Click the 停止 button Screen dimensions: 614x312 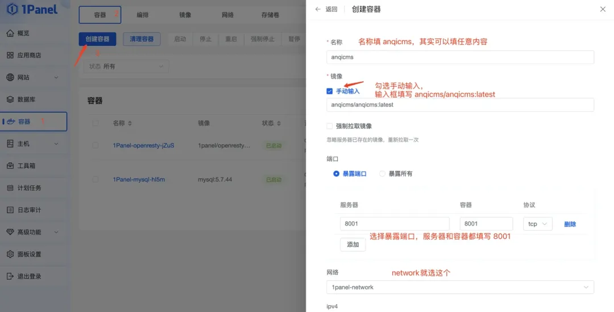tap(206, 39)
